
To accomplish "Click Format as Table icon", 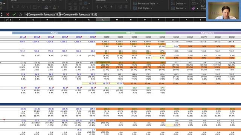I will (135, 3).
